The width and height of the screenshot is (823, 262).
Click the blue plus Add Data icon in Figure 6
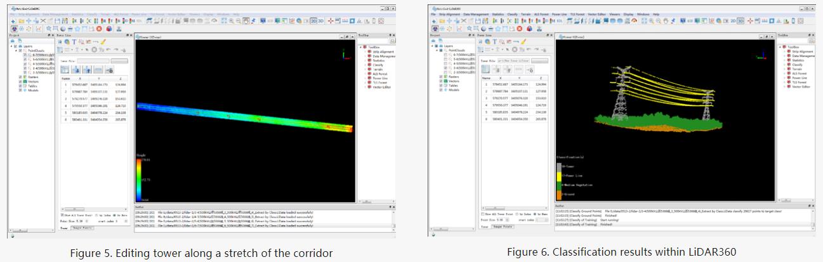(x=434, y=21)
